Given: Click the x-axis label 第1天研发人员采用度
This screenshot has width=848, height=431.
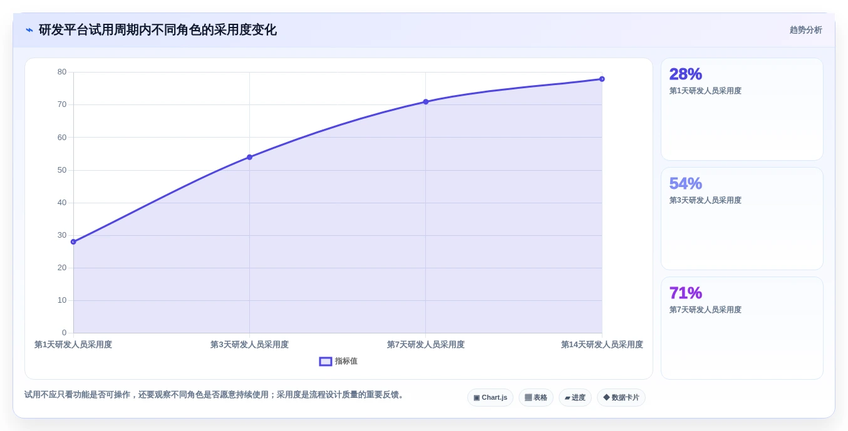Looking at the screenshot, I should click(x=73, y=345).
